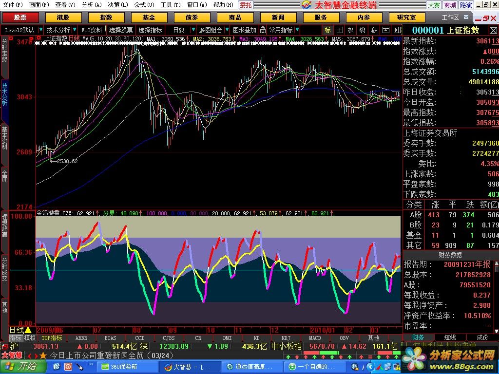Image resolution: width=499 pixels, height=374 pixels.
Task: Open the 大赛 link in title bar
Action: (434, 5)
